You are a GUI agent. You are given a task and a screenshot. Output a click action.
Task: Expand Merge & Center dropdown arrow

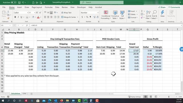point(77,17)
